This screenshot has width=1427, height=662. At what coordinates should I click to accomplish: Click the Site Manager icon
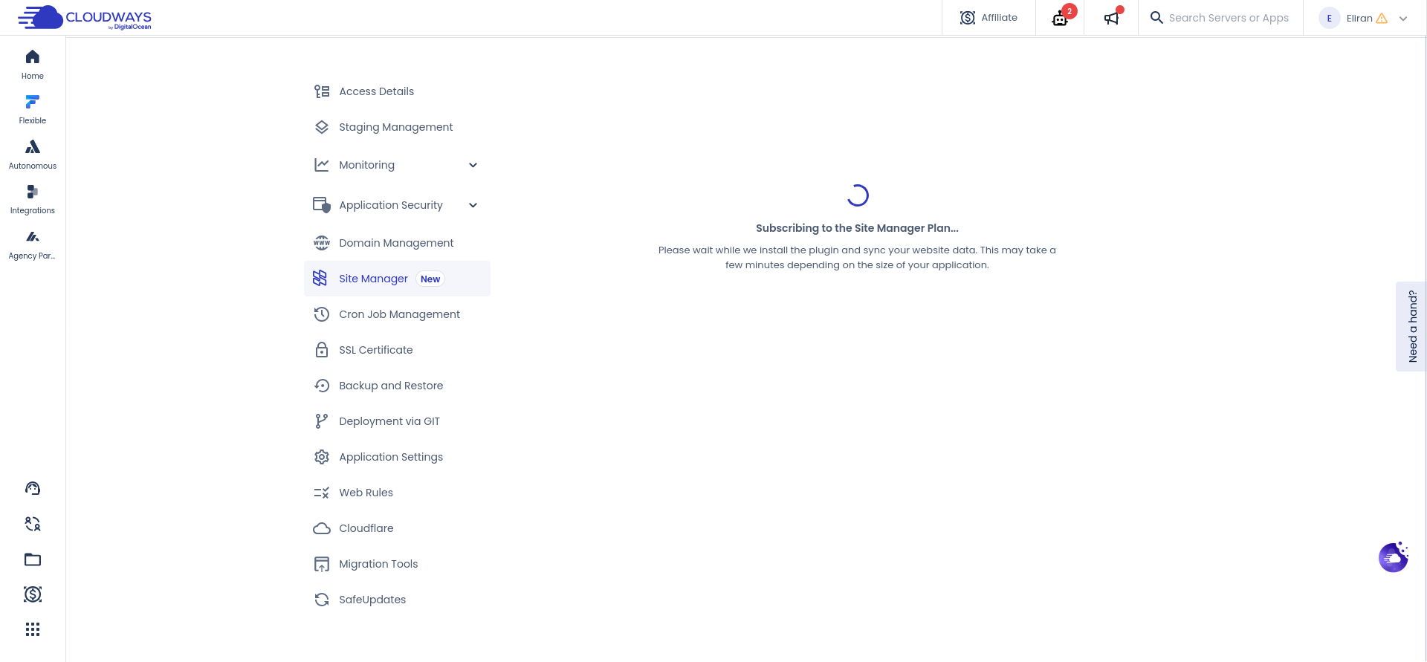pos(320,279)
